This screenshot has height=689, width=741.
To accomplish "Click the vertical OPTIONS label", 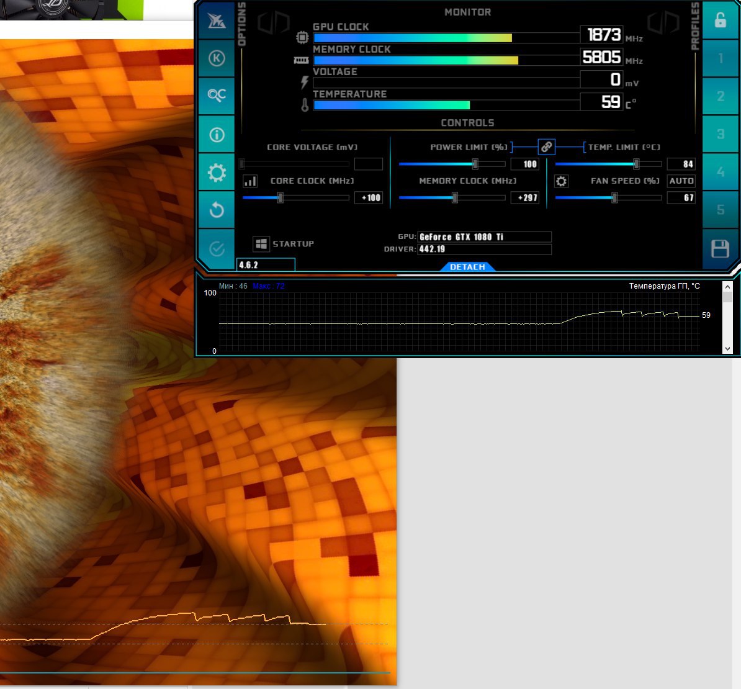I will (242, 24).
